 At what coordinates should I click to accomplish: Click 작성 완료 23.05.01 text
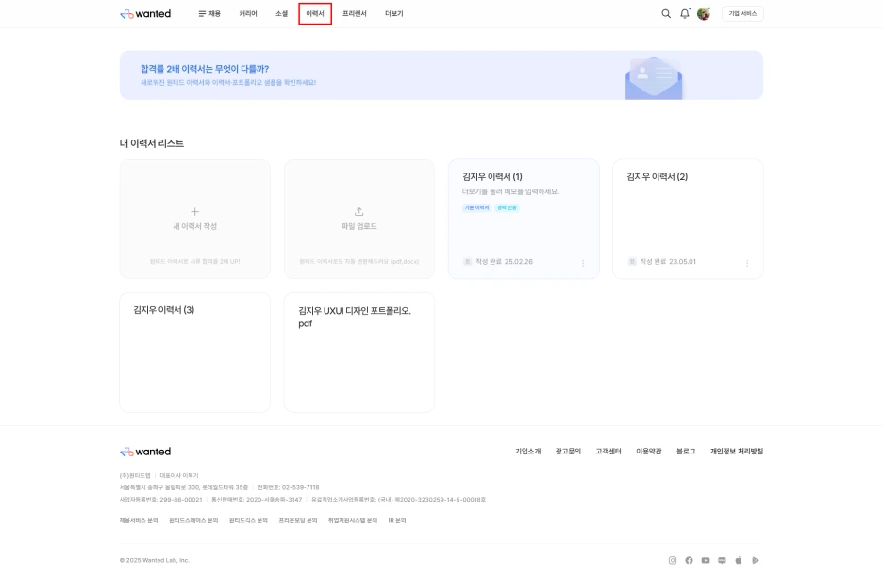[x=668, y=261]
